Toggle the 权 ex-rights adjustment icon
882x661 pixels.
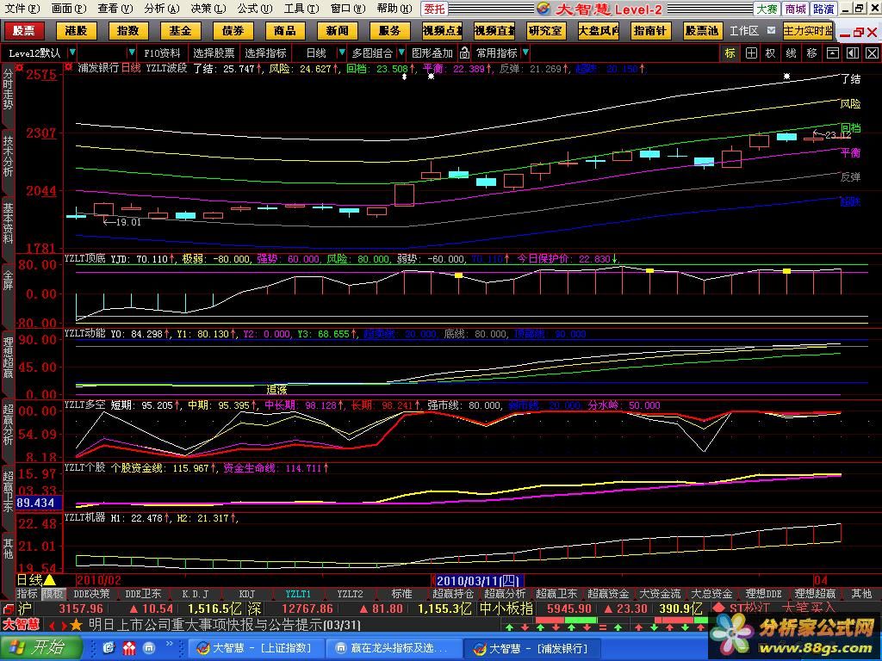[x=771, y=53]
